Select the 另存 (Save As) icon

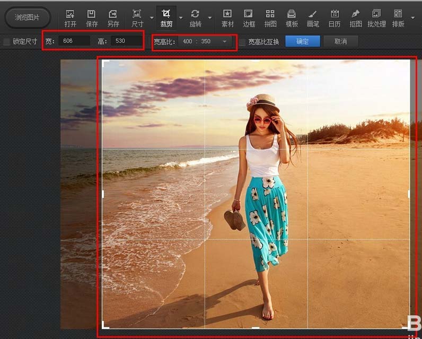(x=113, y=18)
